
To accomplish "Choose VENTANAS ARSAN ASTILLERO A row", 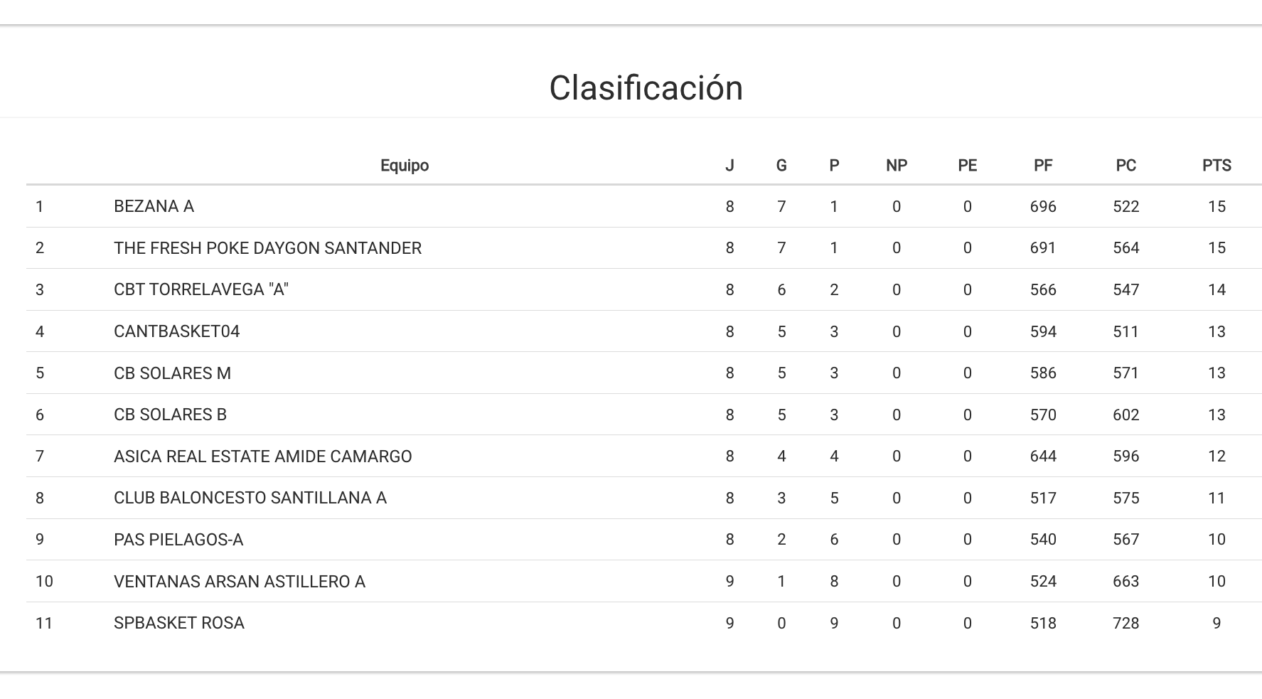I will pyautogui.click(x=239, y=582).
